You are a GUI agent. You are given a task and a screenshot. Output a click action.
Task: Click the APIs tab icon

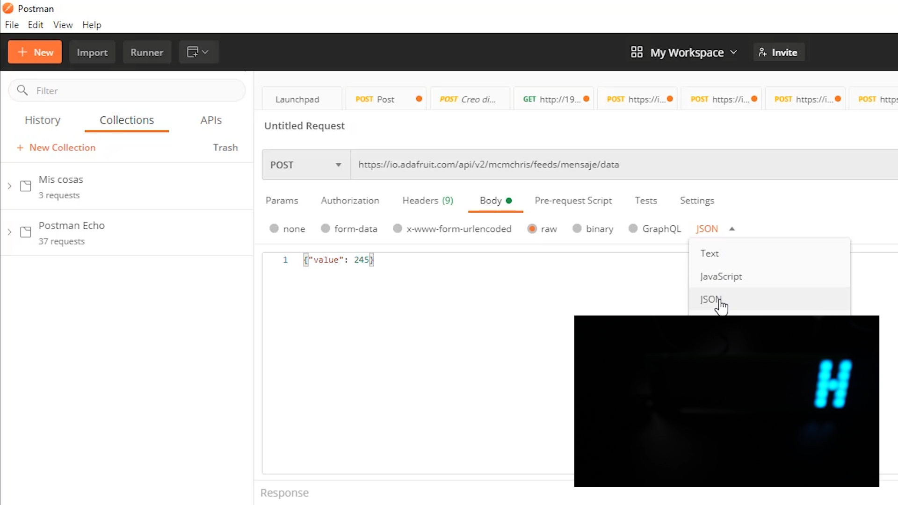[210, 120]
